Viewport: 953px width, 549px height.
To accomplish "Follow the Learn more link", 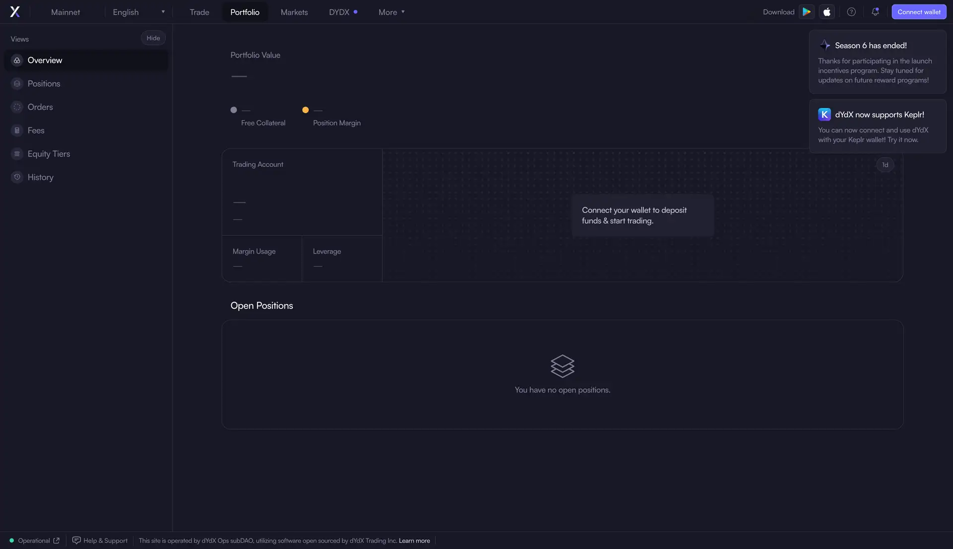I will tap(414, 541).
